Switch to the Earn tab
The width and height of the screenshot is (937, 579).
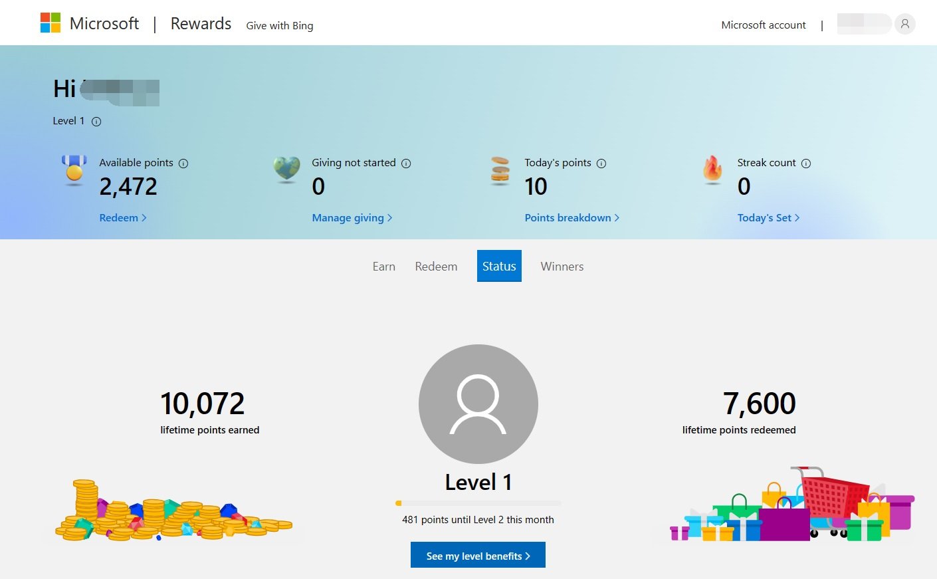pyautogui.click(x=384, y=267)
